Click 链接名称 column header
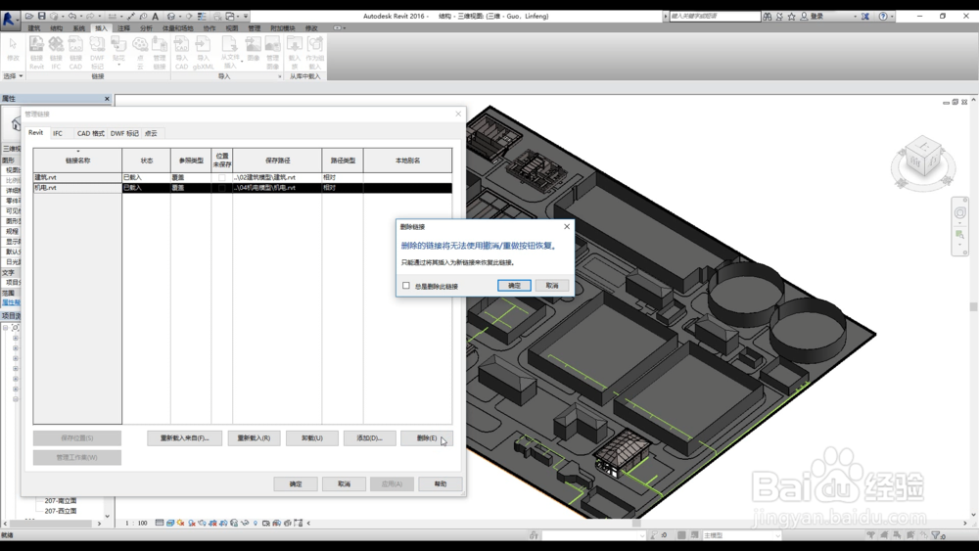This screenshot has height=551, width=979. click(x=78, y=161)
